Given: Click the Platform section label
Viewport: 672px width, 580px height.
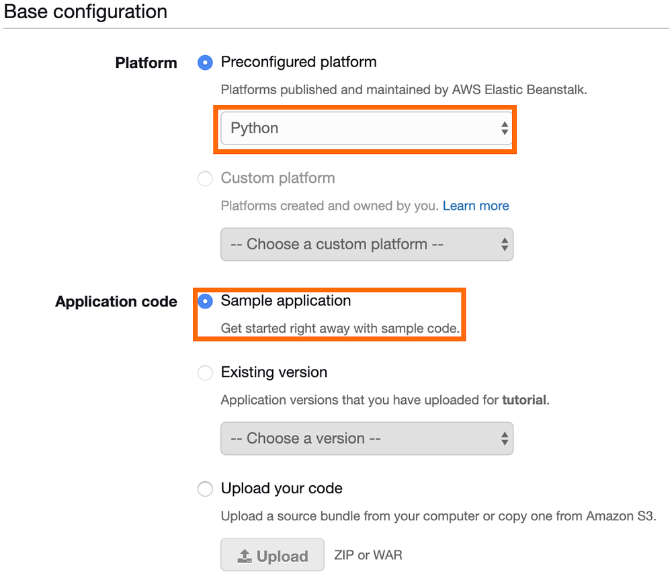Looking at the screenshot, I should [x=146, y=63].
